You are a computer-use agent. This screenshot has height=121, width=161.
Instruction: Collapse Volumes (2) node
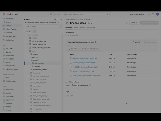coord(29,60)
